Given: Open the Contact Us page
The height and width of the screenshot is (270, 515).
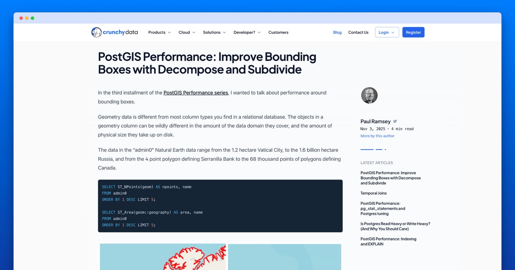Looking at the screenshot, I should click(358, 32).
